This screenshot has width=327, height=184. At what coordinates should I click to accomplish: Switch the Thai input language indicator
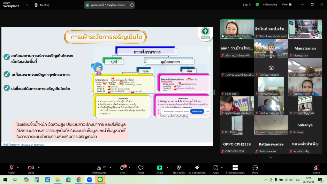298,180
